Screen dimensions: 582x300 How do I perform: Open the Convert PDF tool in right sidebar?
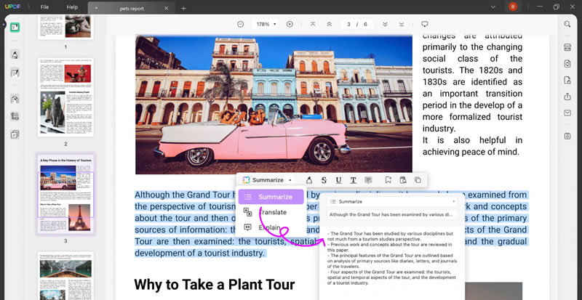[x=567, y=64]
